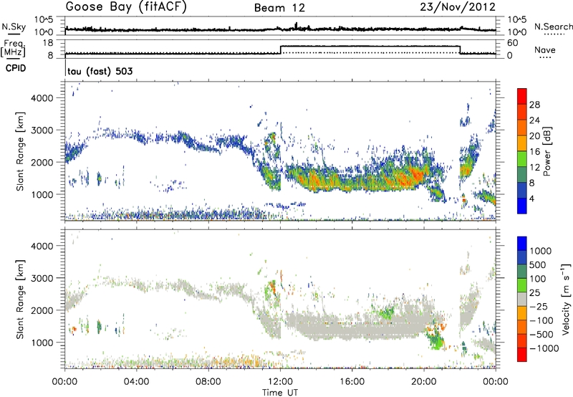The width and height of the screenshot is (573, 397).
Task: Click the frequency step-up at 12:00 UT
Action: [x=281, y=49]
